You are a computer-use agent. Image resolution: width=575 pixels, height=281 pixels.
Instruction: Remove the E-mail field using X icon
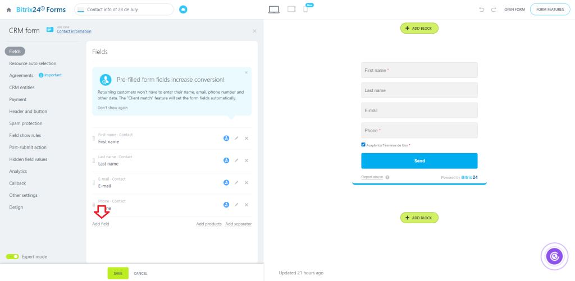pos(247,182)
